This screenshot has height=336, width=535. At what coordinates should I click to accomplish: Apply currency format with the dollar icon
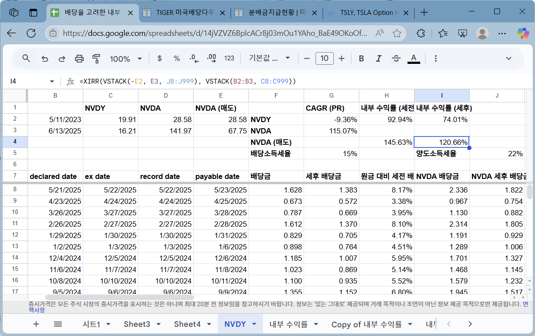[159, 58]
